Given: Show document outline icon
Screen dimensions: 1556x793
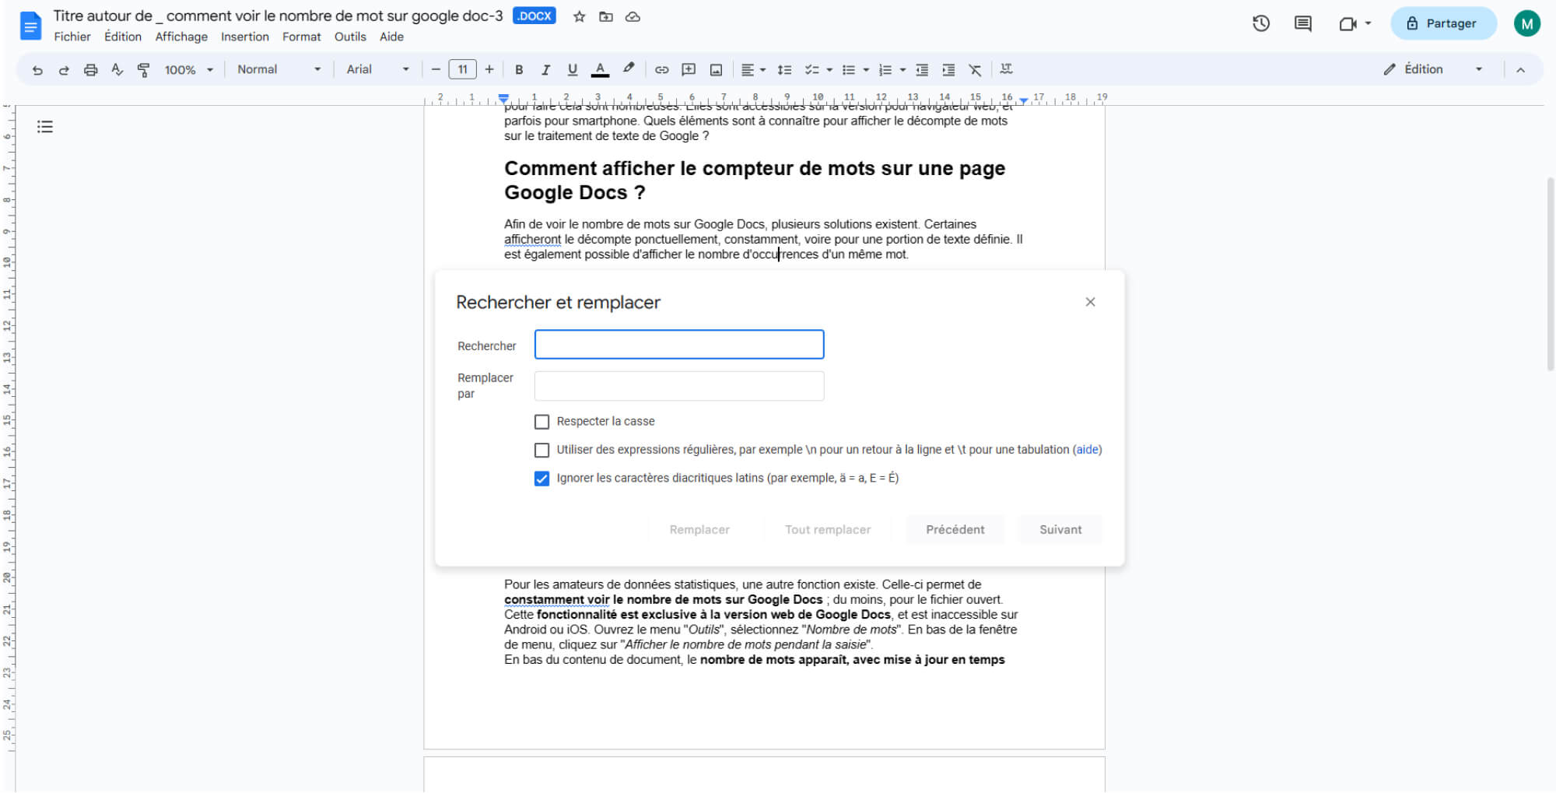Looking at the screenshot, I should tap(45, 127).
